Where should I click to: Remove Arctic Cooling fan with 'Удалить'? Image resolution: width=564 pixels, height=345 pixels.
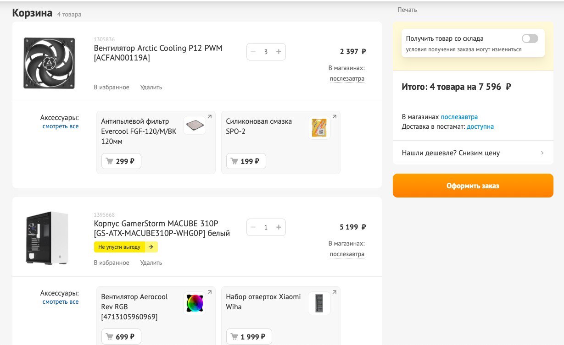(151, 87)
